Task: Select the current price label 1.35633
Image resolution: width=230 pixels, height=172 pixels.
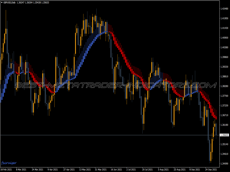Action: (224, 135)
